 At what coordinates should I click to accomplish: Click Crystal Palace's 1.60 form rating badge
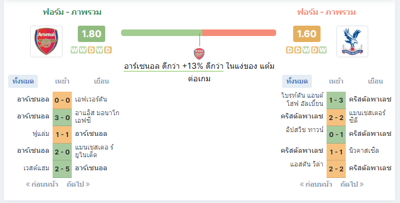307,34
